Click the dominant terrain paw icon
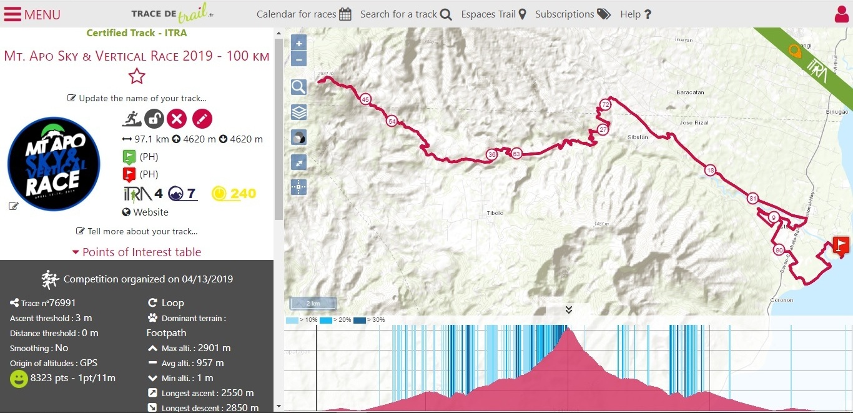853x413 pixels. coord(152,318)
